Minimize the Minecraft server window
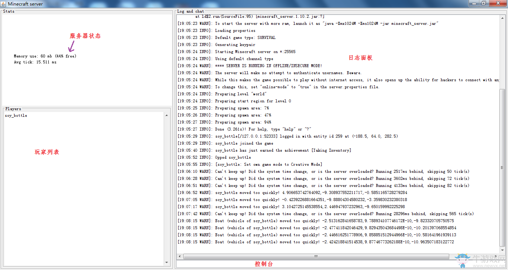 click(475, 3)
